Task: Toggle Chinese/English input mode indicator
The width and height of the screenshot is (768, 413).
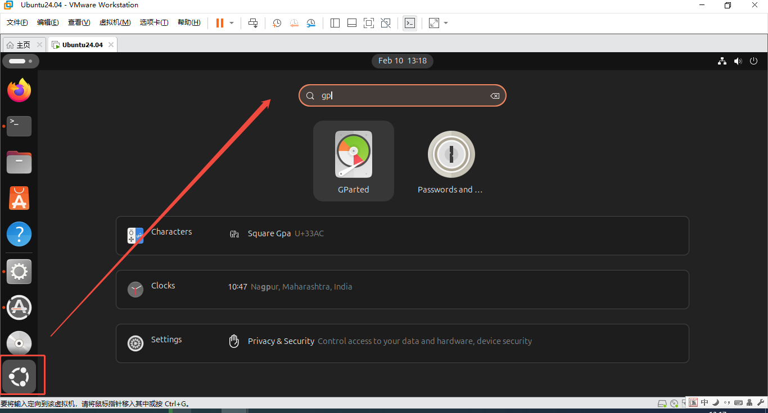Action: point(704,403)
